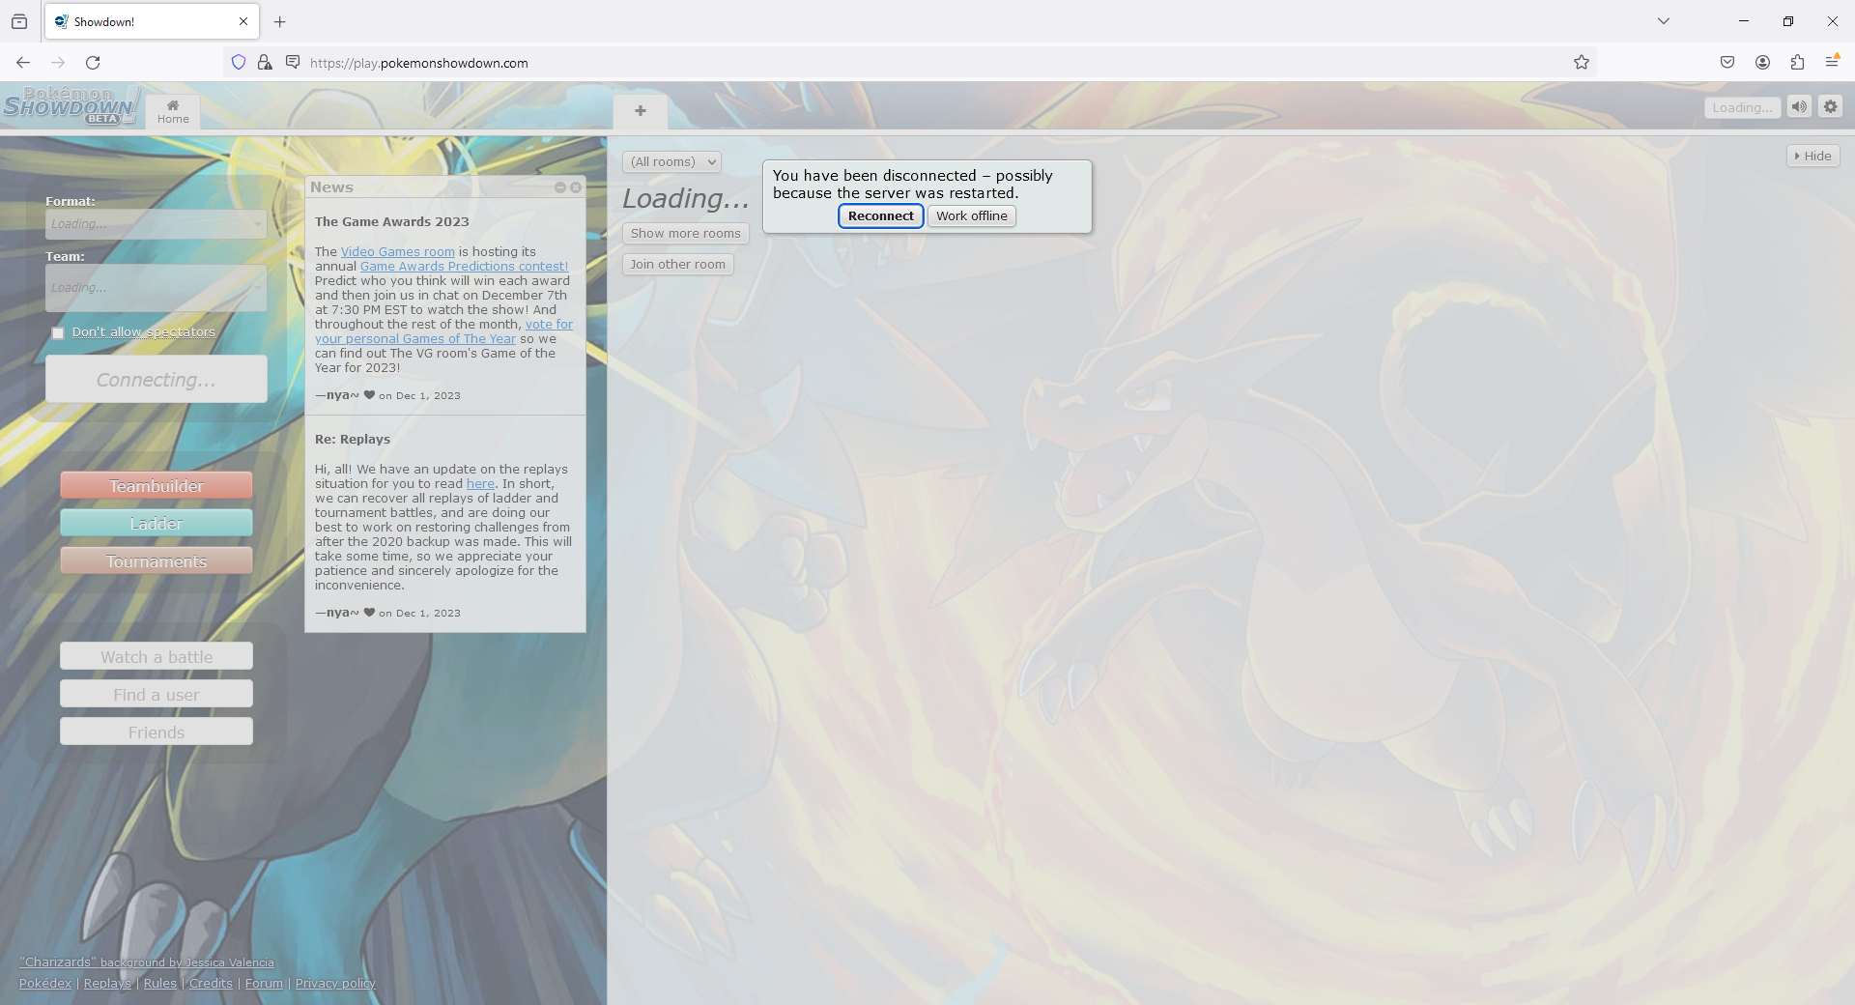
Task: Open the browser extensions icon
Action: (x=1797, y=63)
